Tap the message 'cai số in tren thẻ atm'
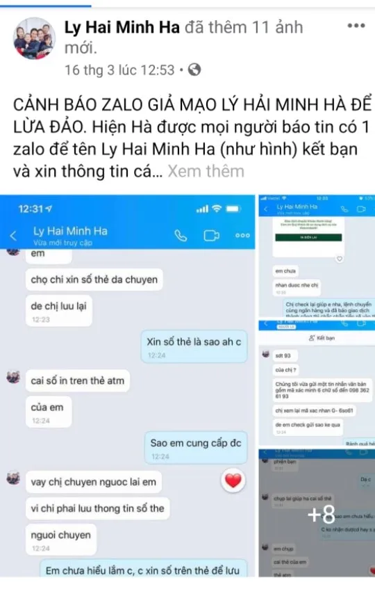This screenshot has width=375, height=589. (x=78, y=381)
